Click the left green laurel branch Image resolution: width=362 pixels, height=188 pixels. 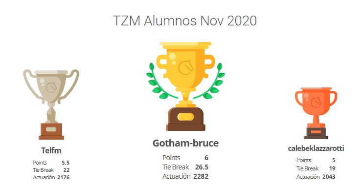click(x=160, y=81)
